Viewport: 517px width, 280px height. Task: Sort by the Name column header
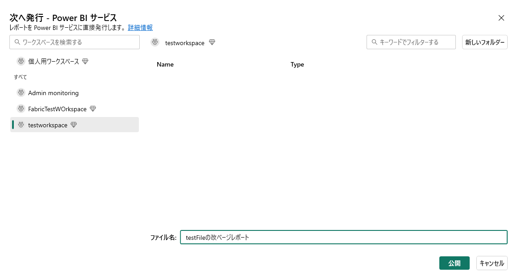coord(165,65)
